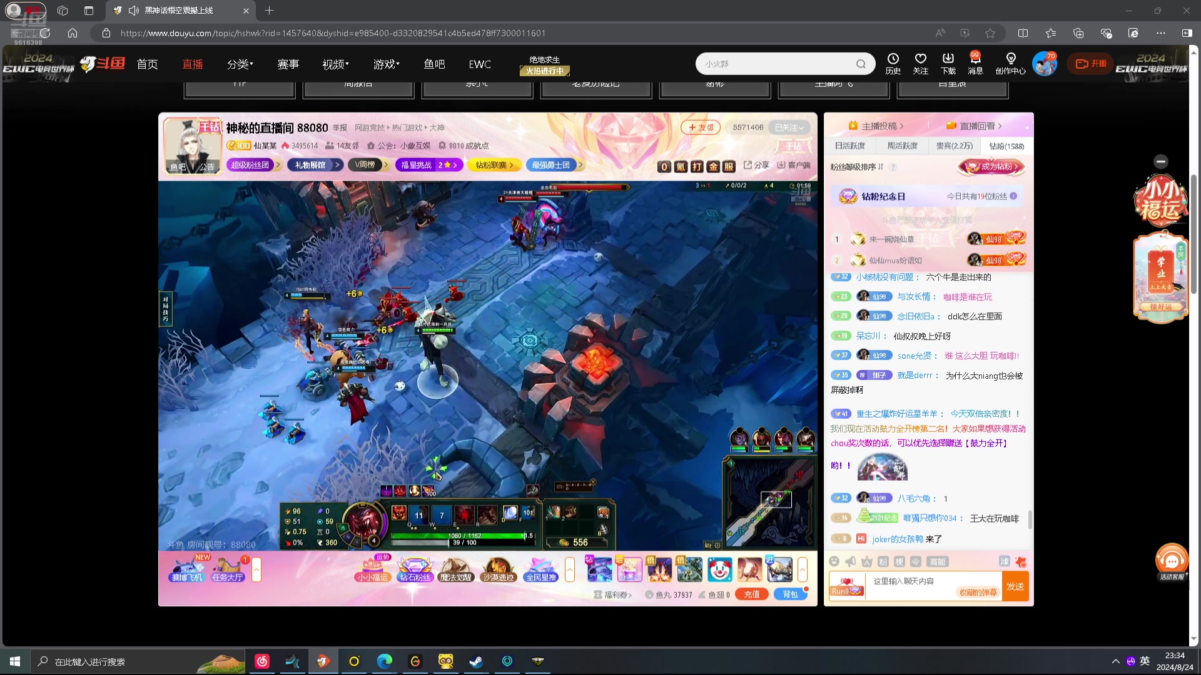Image resolution: width=1201 pixels, height=675 pixels.
Task: Click the 充值 recharge button
Action: (752, 594)
